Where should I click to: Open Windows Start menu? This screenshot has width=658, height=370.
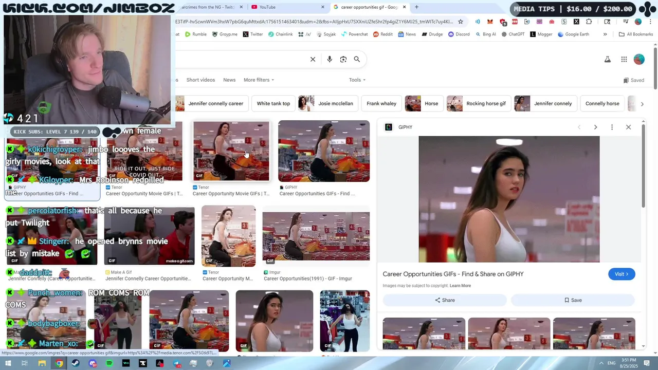(8, 363)
